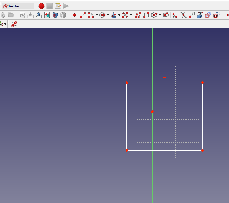
Task: Open the Sketcher workbench selector dropdown
Action: (18, 6)
